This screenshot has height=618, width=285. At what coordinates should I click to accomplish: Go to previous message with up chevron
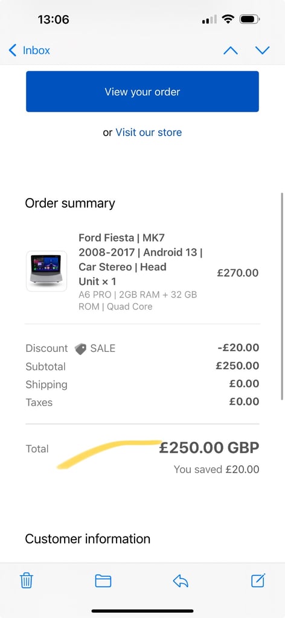point(231,51)
